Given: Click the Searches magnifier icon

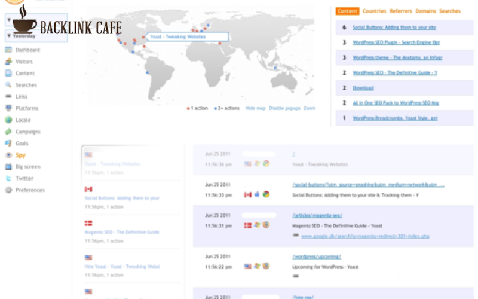Looking at the screenshot, I should click(8, 85).
